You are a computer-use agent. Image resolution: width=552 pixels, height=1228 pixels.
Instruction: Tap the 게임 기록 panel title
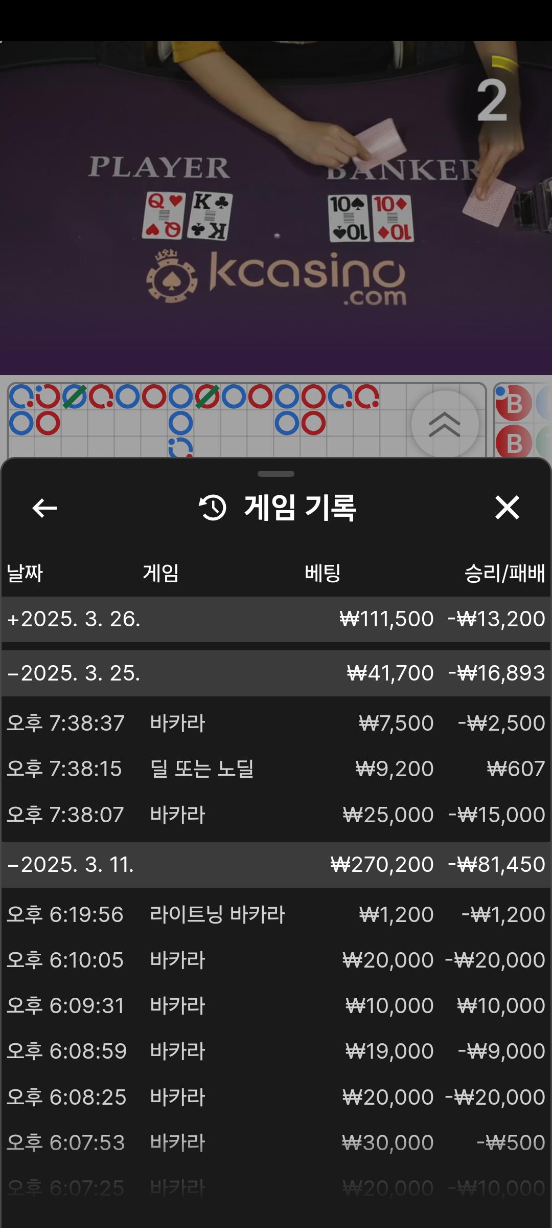300,508
